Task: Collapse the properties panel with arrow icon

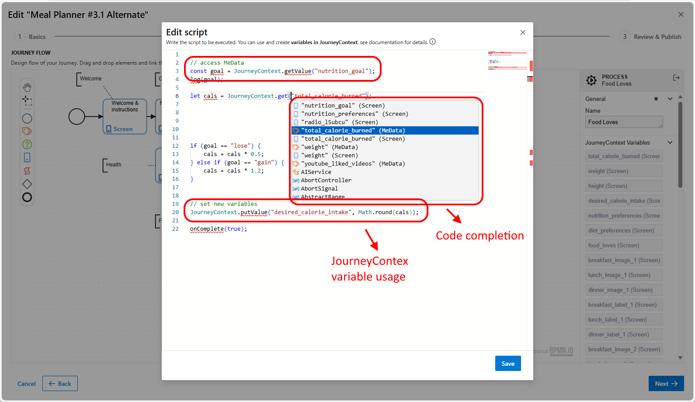Action: click(676, 78)
